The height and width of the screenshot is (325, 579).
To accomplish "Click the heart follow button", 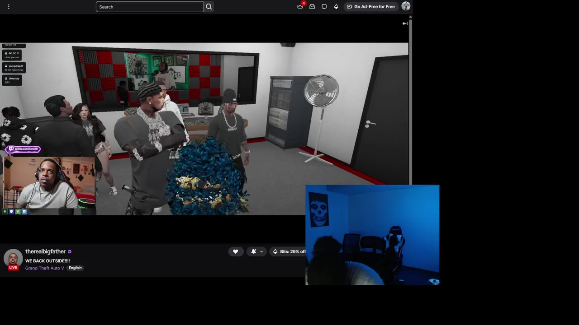I will click(x=235, y=252).
